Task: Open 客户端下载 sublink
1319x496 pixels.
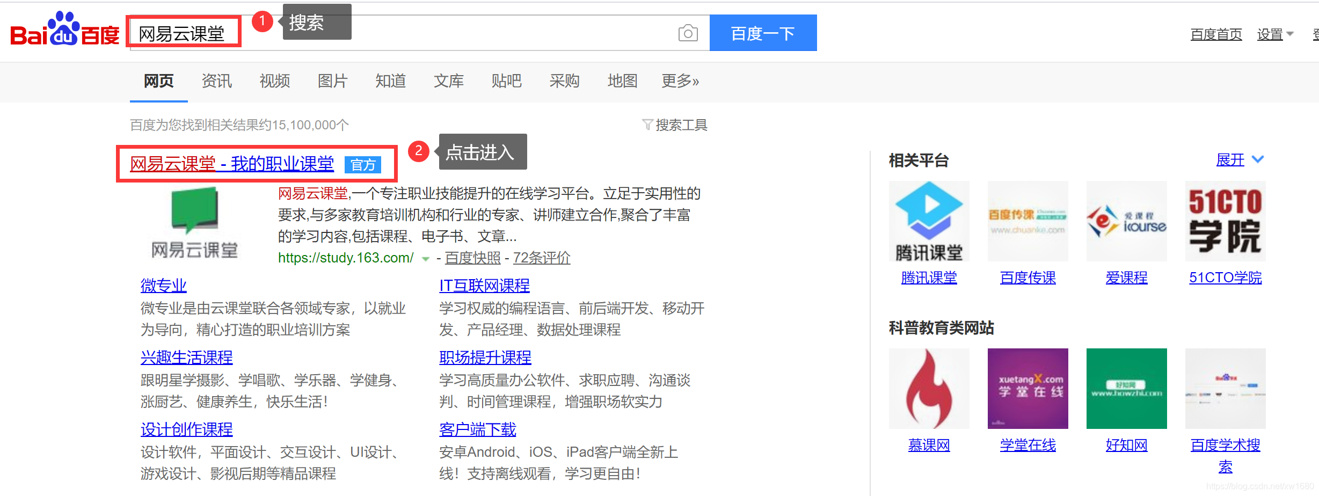Action: (478, 429)
